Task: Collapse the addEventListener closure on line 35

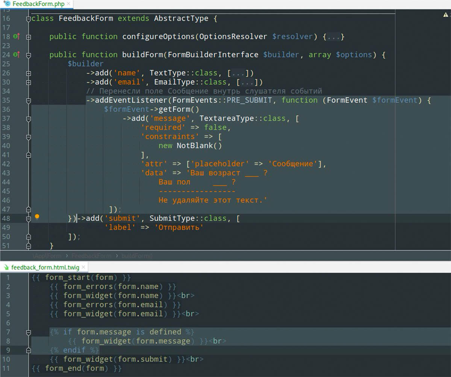Action: (x=29, y=100)
